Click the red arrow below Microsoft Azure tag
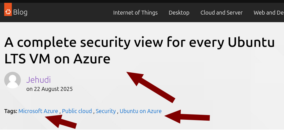Screen dimensions: 284x131 [61, 122]
